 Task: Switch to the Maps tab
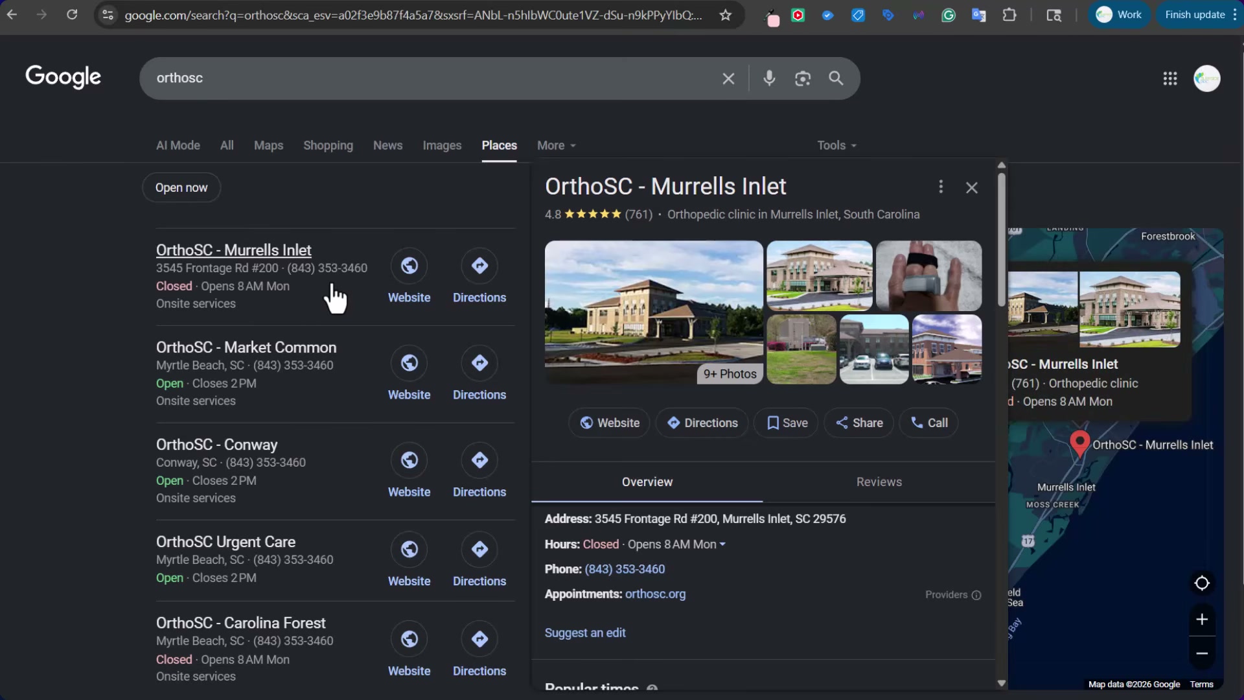tap(268, 146)
